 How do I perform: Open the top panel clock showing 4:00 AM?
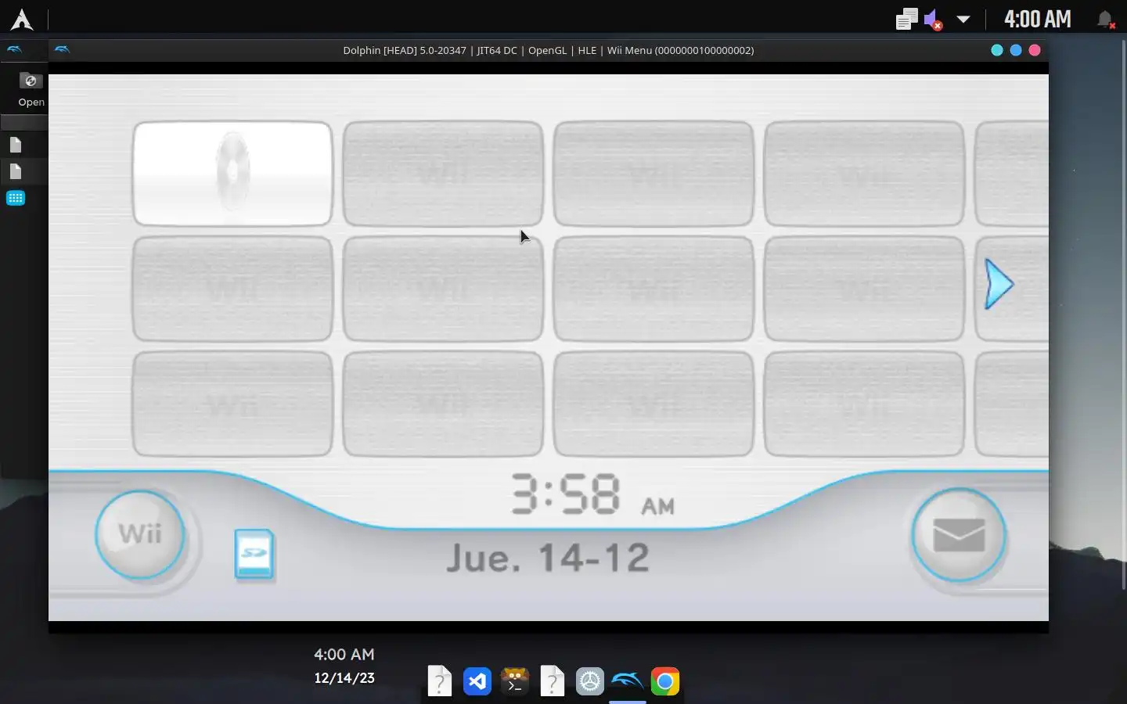point(1037,19)
